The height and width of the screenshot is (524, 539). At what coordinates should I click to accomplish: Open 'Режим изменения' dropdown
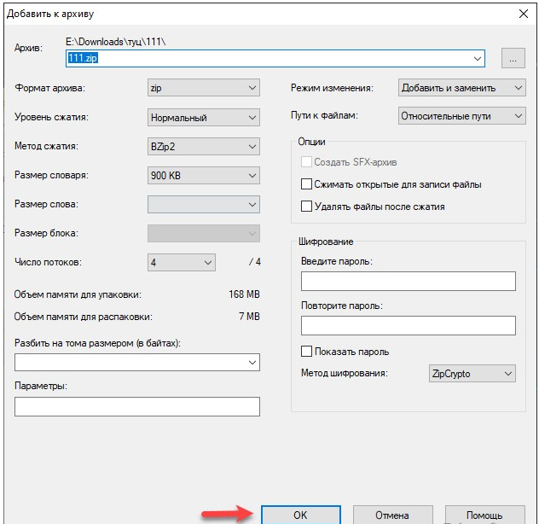click(461, 88)
